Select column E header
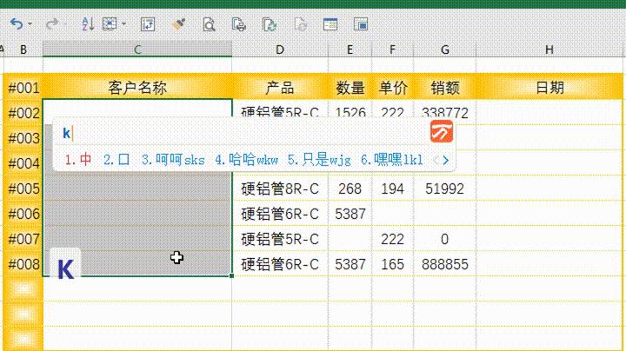626x351 pixels. click(350, 50)
